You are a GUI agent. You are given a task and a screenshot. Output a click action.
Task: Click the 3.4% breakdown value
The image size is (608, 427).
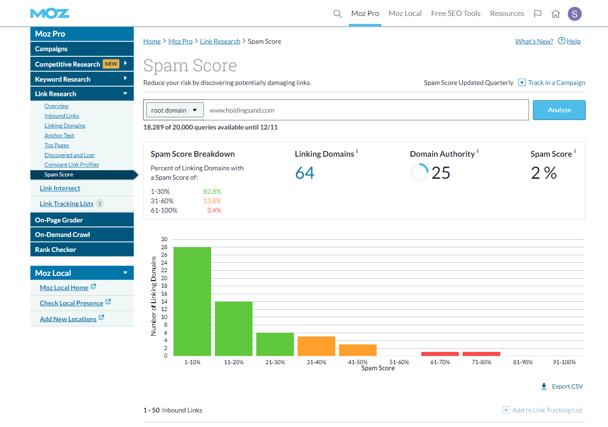pos(214,210)
